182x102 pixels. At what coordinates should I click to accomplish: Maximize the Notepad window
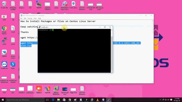pos(146,15)
